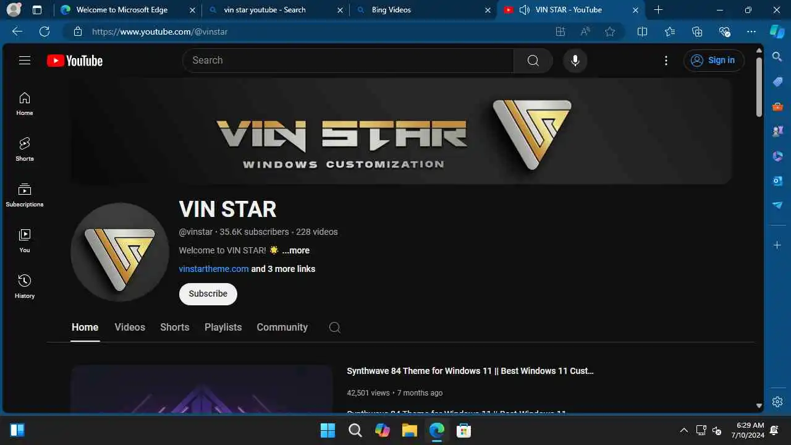Click the YouTube logo
Screen dimensions: 791x445
75,61
